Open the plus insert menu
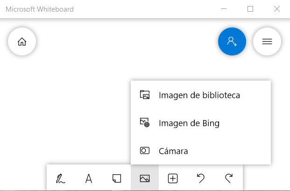Image resolution: width=290 pixels, height=191 pixels. [x=173, y=178]
